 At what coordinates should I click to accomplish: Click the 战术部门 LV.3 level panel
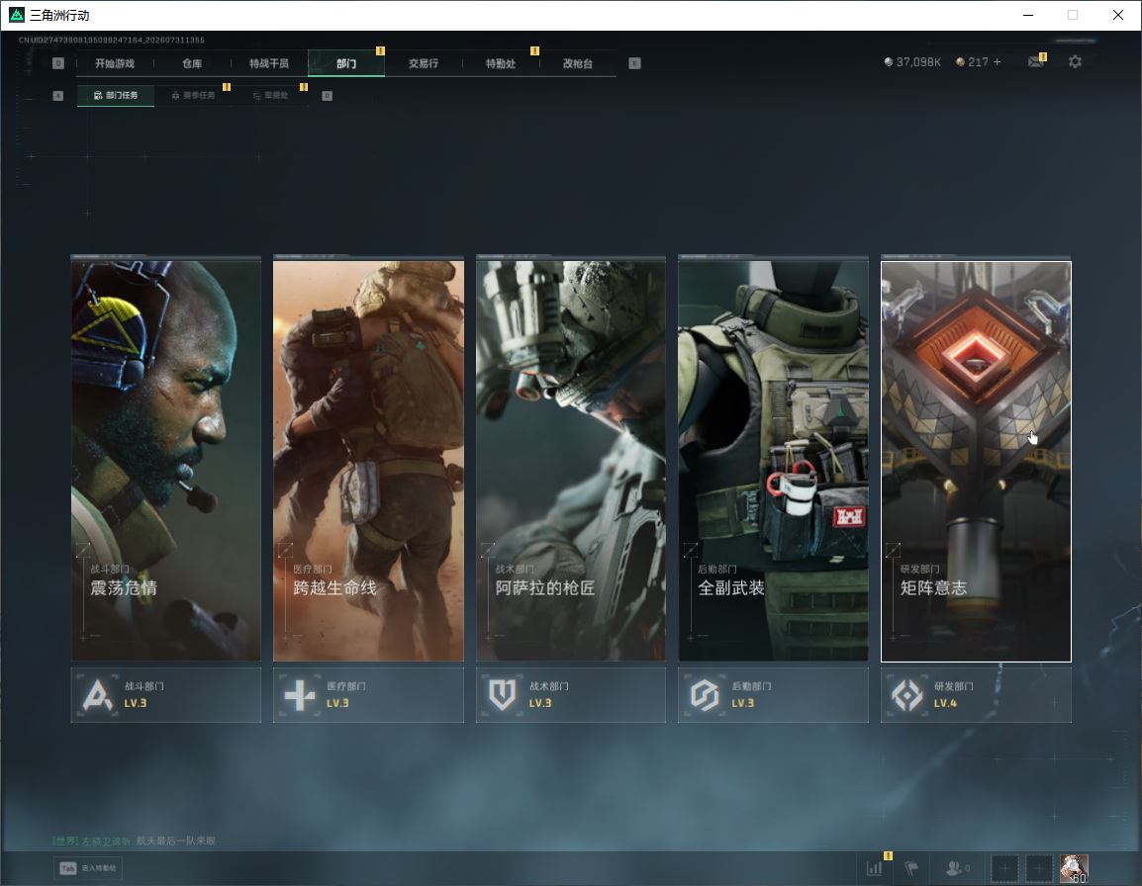coord(571,695)
